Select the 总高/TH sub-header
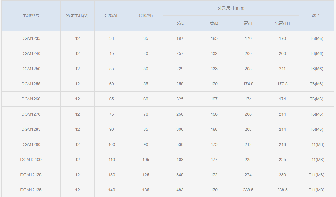The width and height of the screenshot is (336, 197). click(282, 23)
